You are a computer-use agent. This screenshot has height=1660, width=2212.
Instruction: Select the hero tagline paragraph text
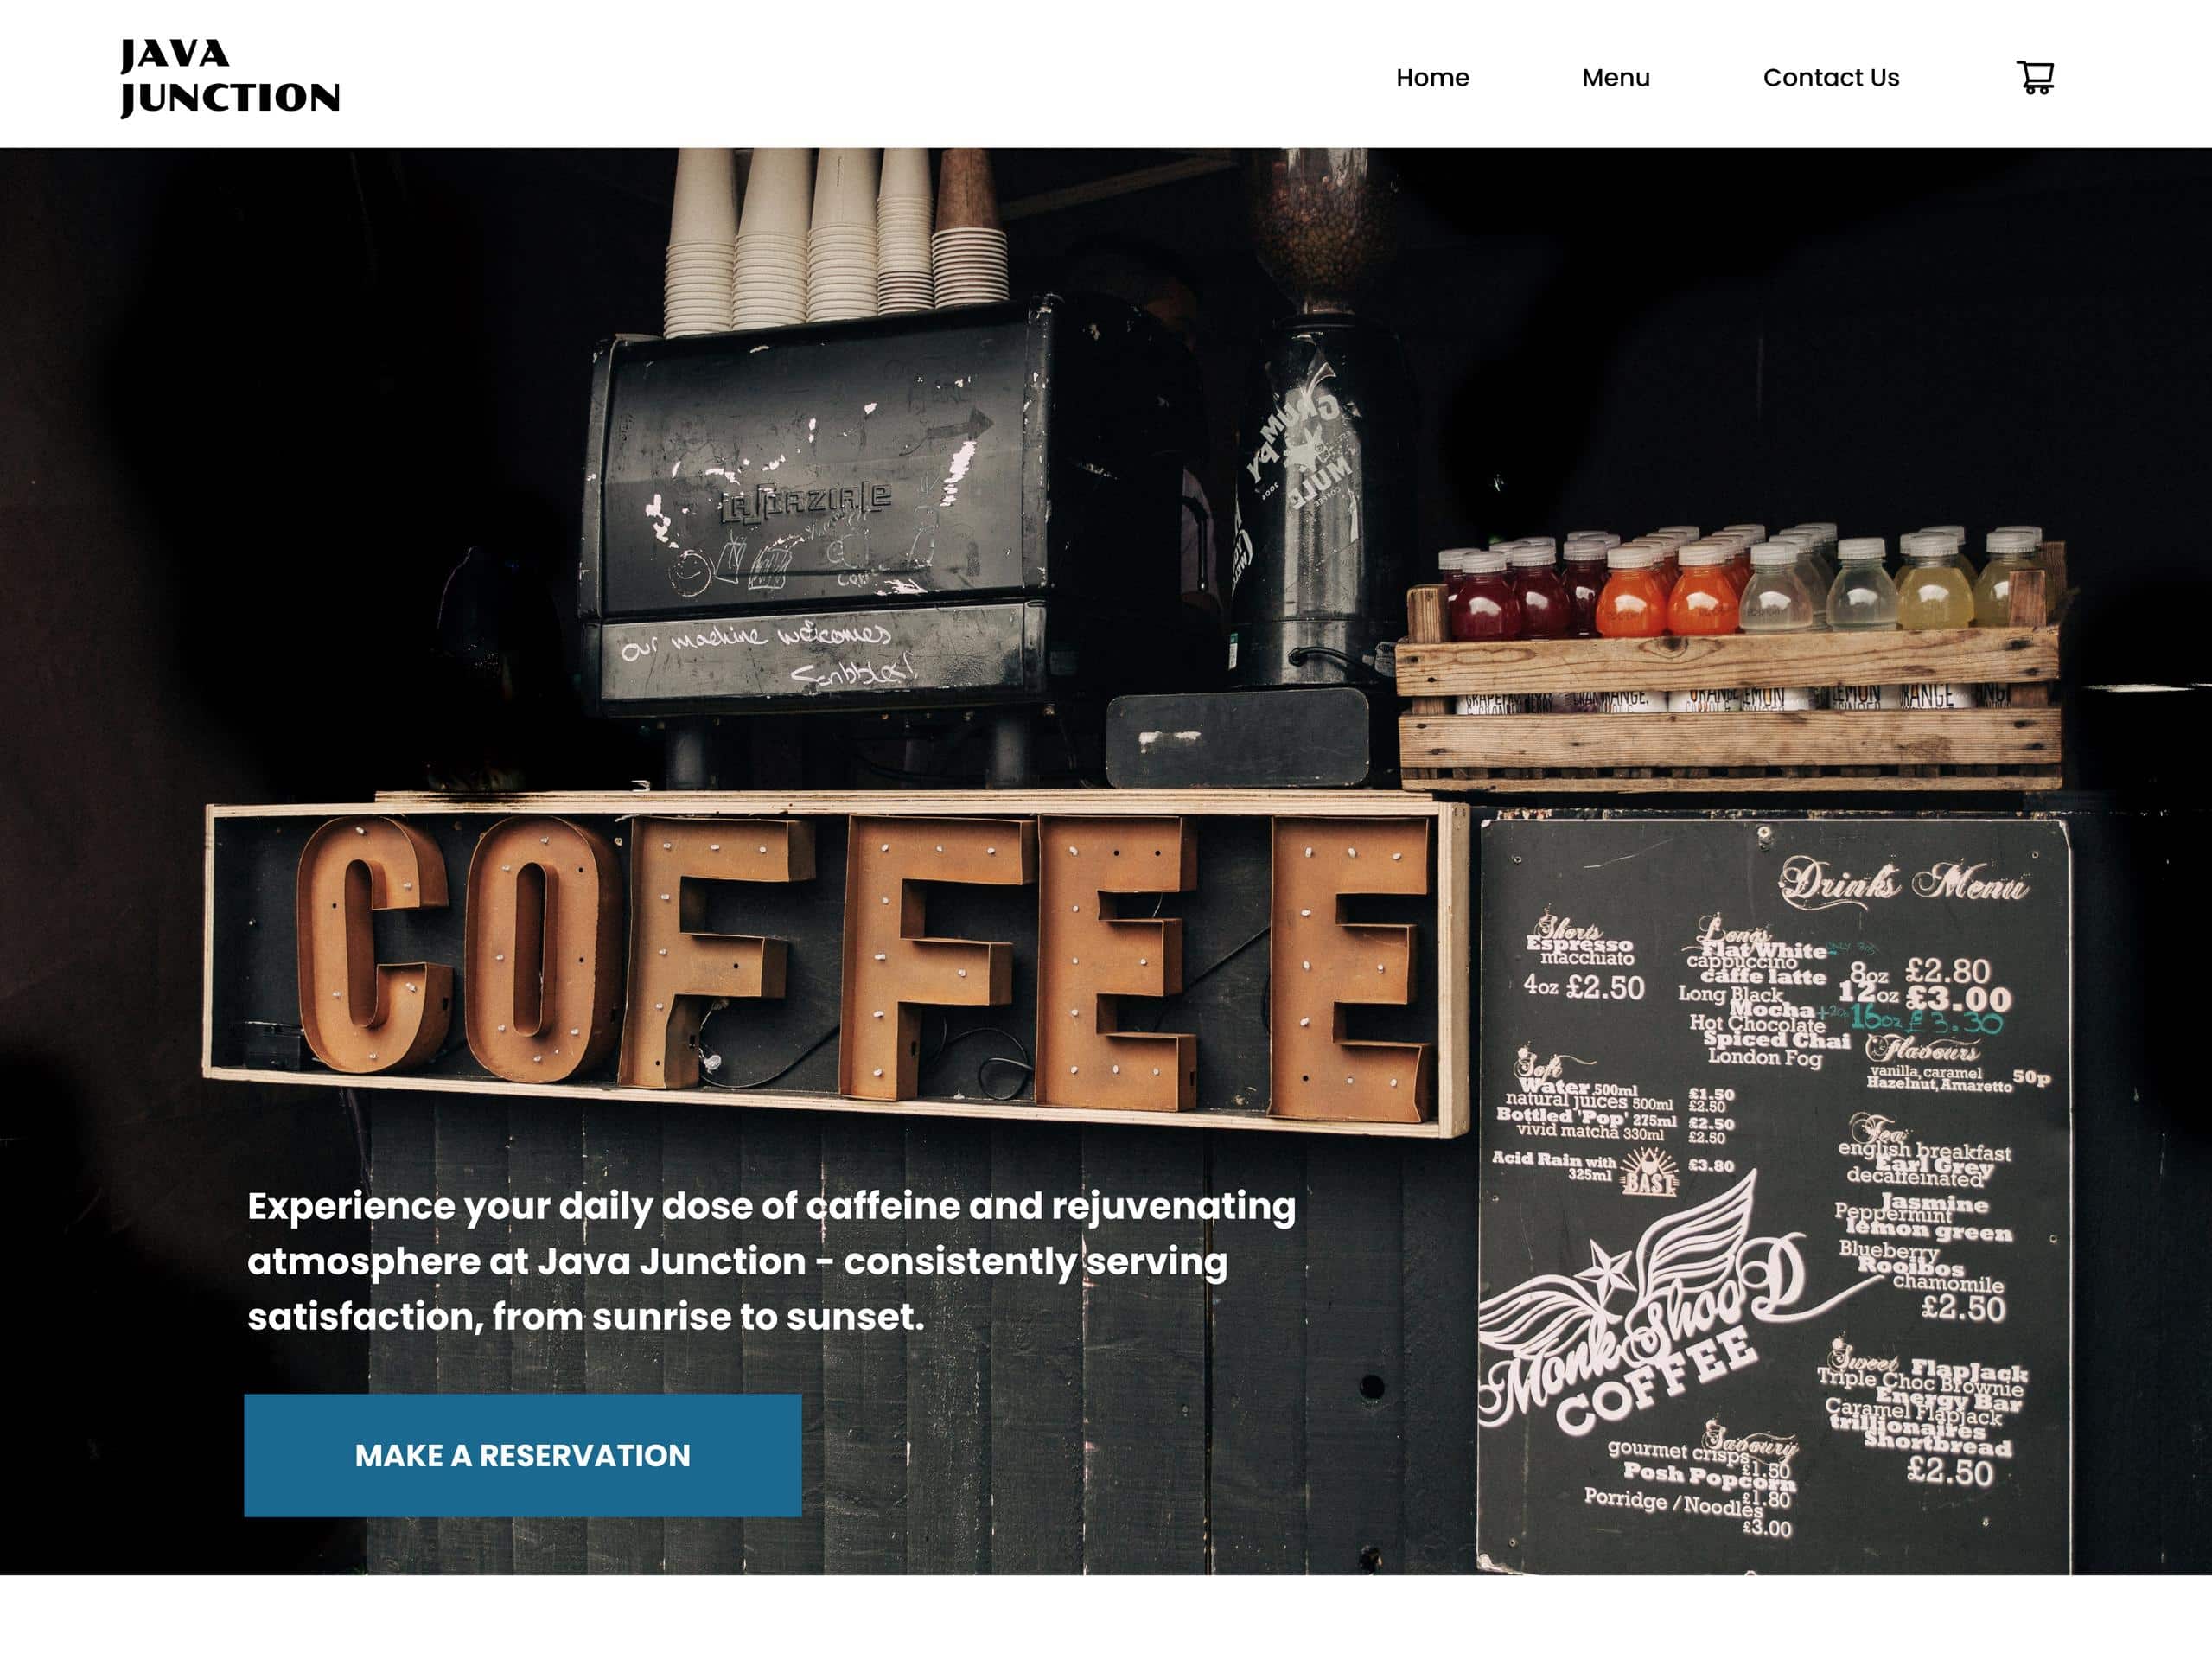[x=771, y=1261]
